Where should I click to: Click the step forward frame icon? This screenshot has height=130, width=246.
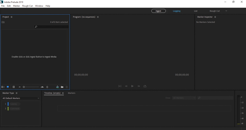pyautogui.click(x=139, y=86)
